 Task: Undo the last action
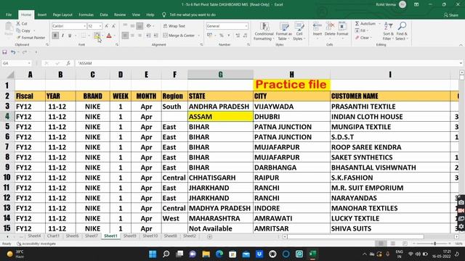13,52
